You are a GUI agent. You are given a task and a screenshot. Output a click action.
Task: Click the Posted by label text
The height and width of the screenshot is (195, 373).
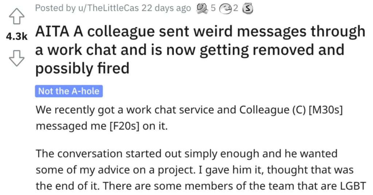pyautogui.click(x=55, y=8)
